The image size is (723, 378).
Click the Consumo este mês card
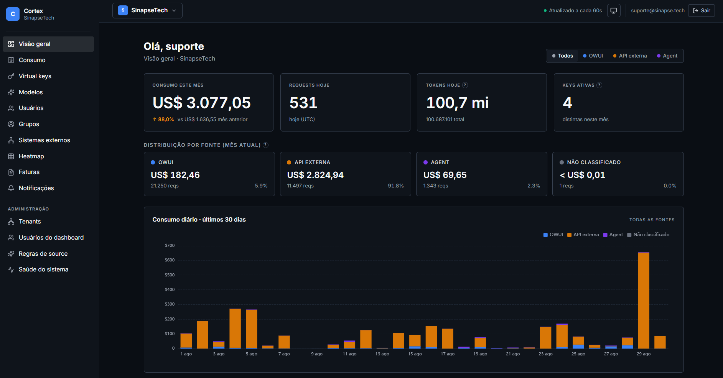click(208, 102)
